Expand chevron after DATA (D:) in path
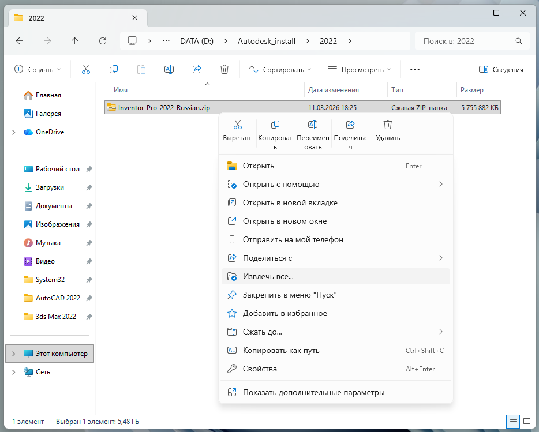Viewport: 539px width, 432px height. click(x=226, y=41)
